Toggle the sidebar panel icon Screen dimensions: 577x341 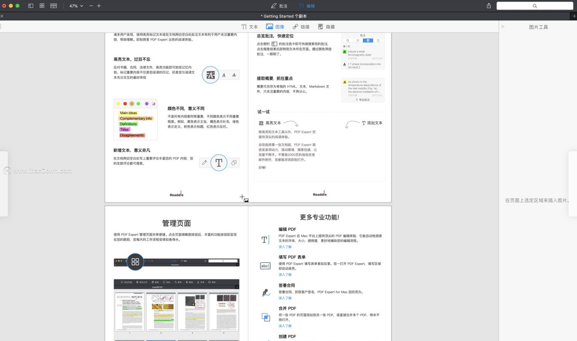[31, 6]
